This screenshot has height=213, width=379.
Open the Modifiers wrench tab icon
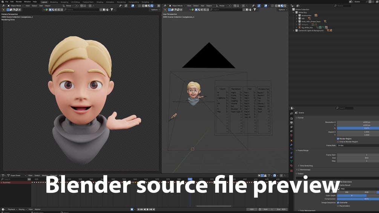coord(292,145)
